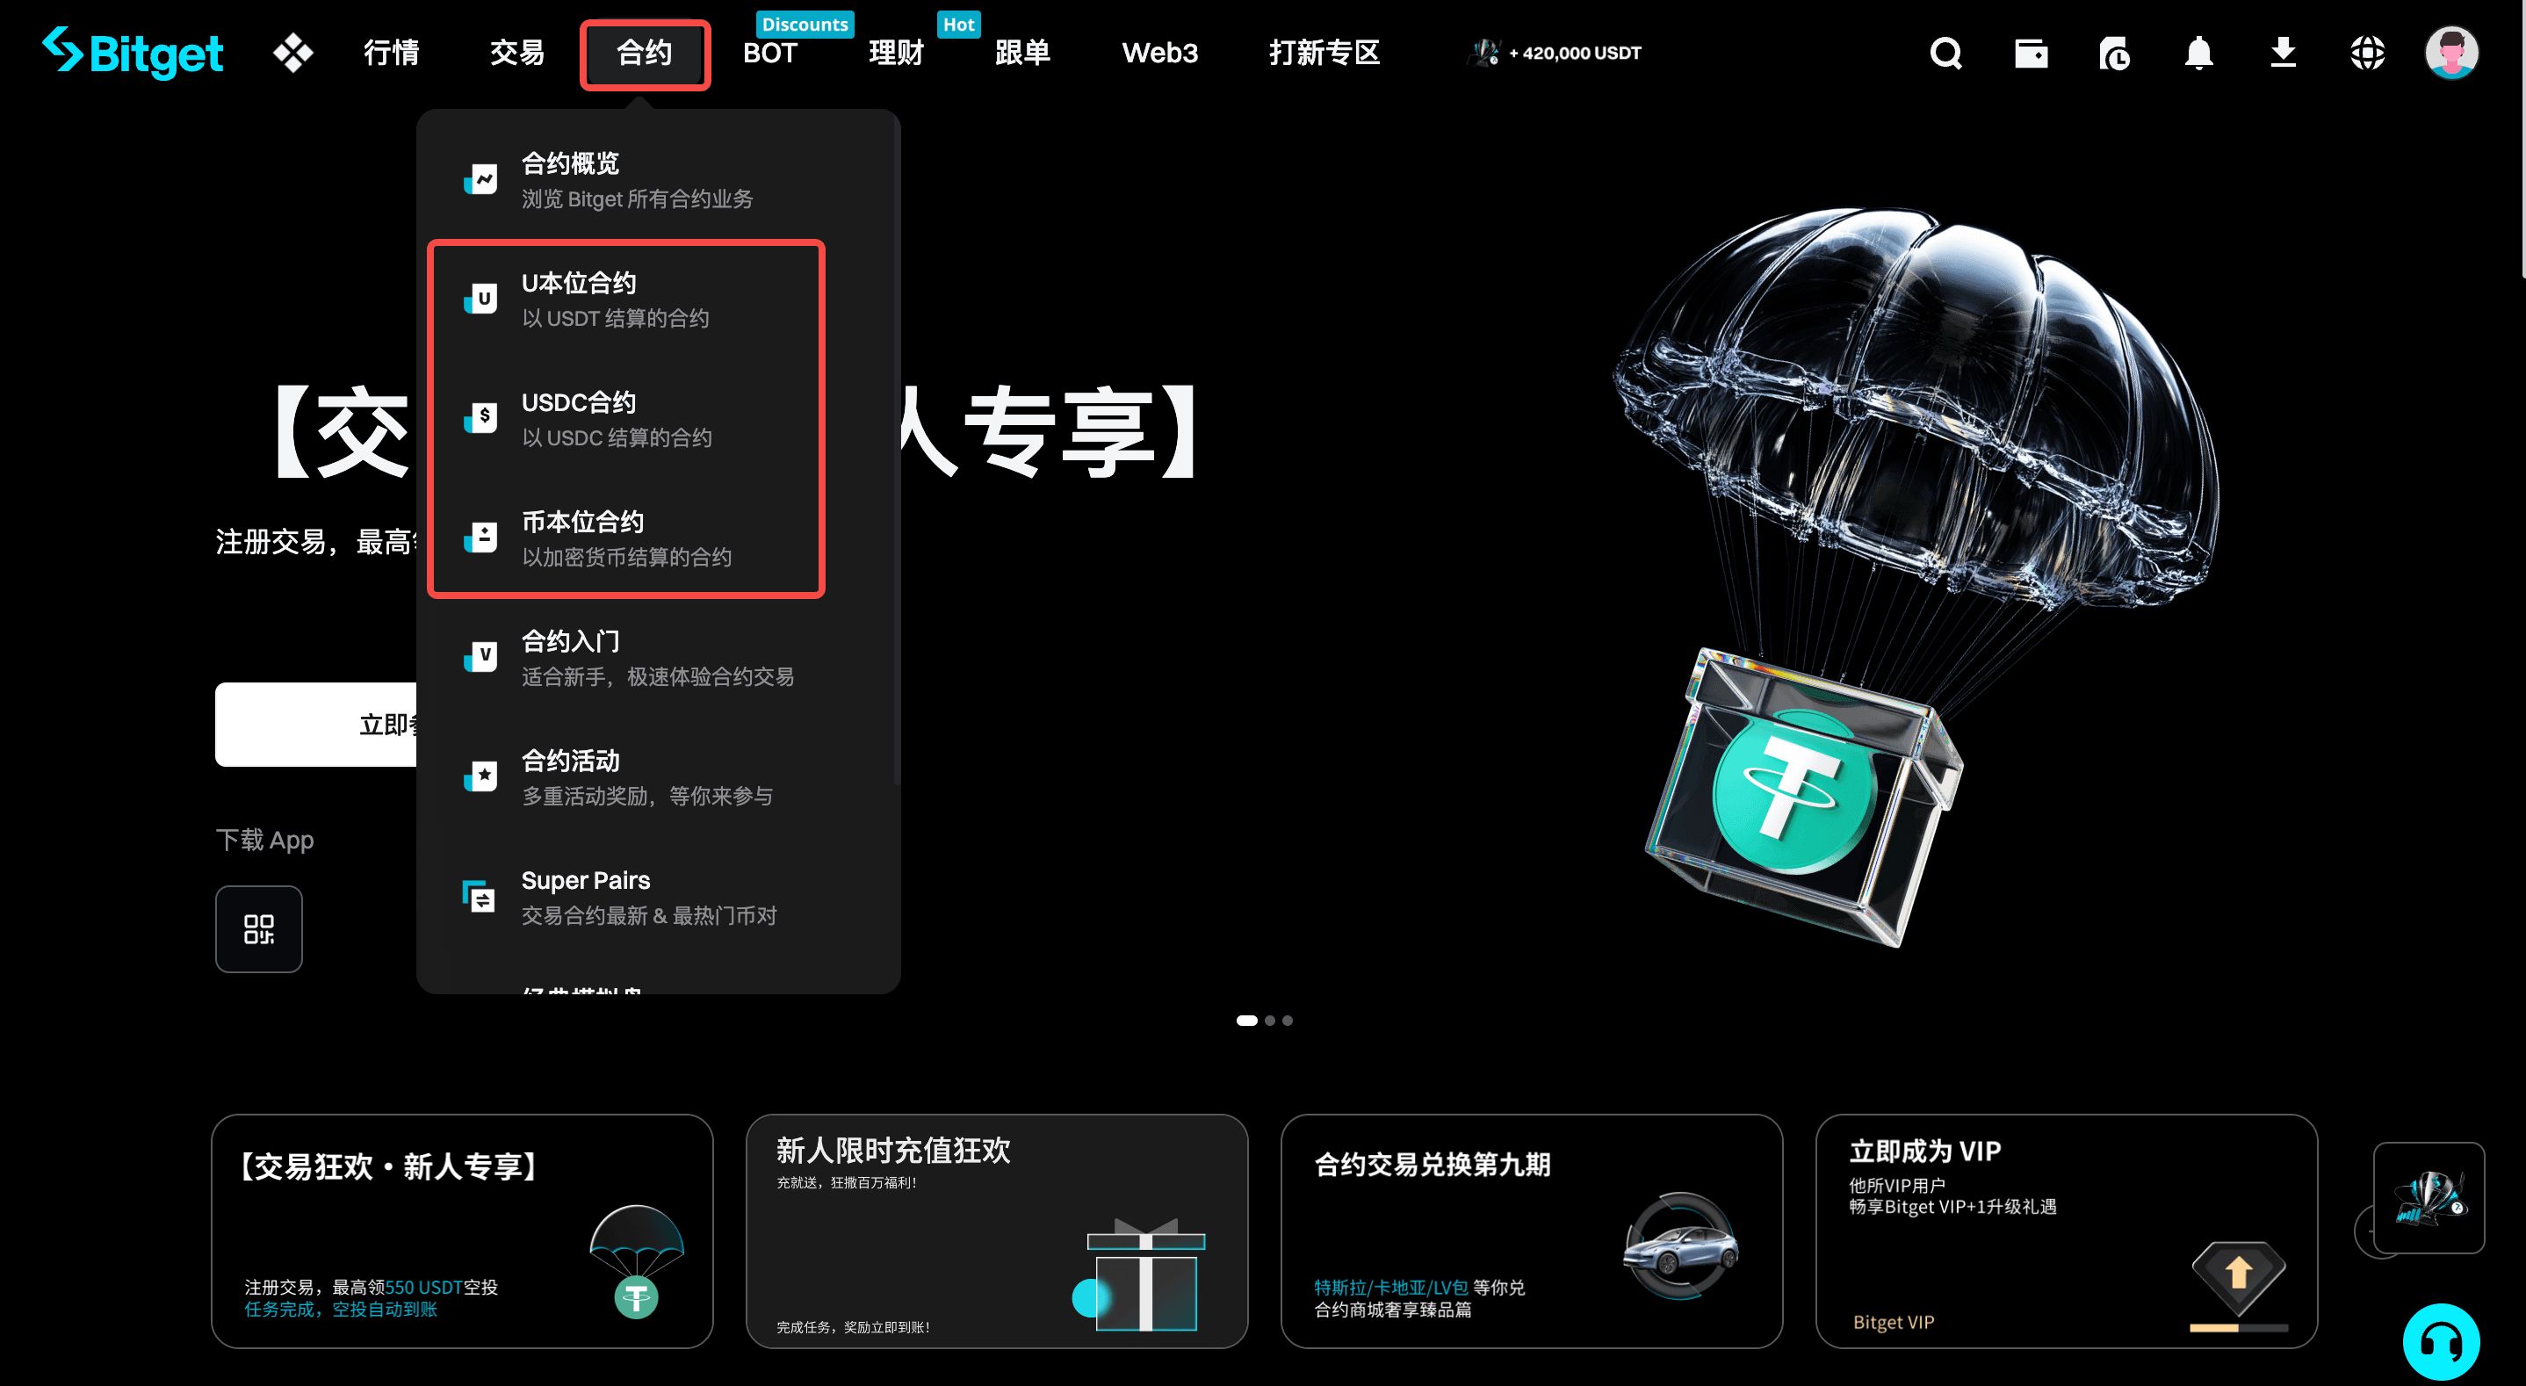Open the order history clock icon

pyautogui.click(x=2114, y=54)
